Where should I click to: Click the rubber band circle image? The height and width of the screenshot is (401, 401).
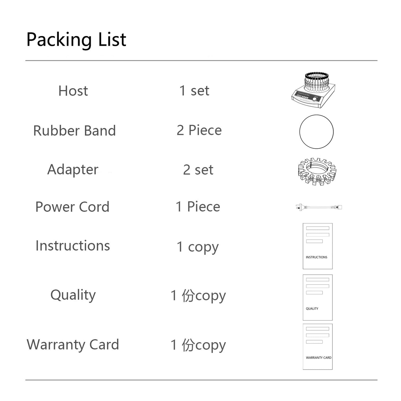click(316, 132)
